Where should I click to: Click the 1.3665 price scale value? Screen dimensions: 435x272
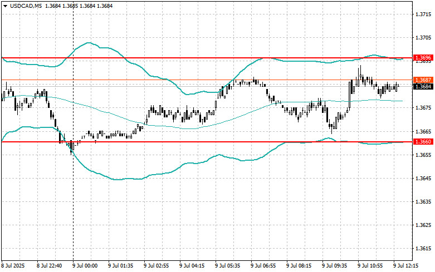point(424,131)
